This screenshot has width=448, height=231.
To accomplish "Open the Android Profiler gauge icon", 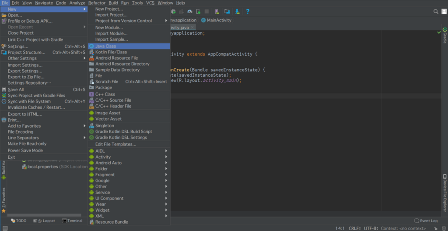I will pos(190,11).
